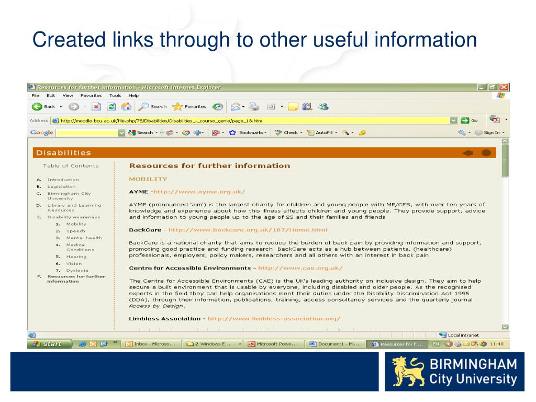Screen dimensions: 536x402
Task: Click the Research books icon
Action: (x=307, y=107)
